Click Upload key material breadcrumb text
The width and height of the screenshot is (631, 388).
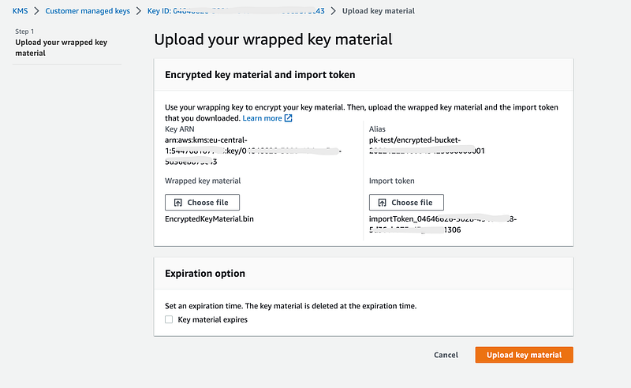tap(379, 11)
